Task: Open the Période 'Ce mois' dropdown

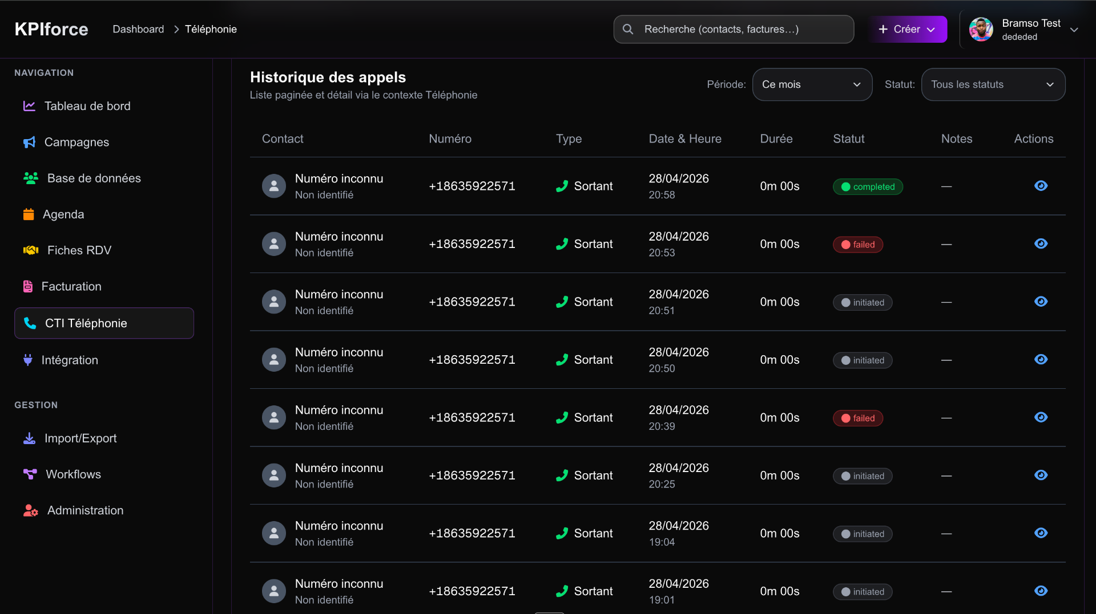Action: click(812, 84)
